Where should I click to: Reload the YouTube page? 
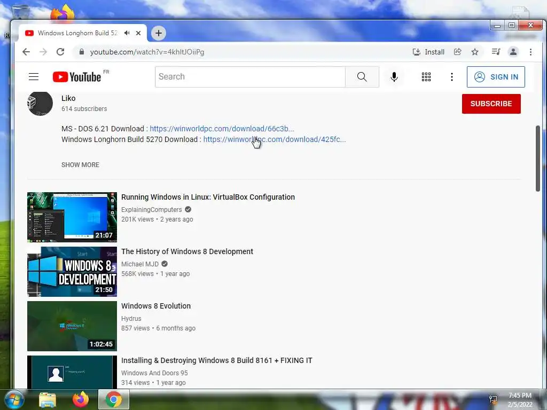click(x=60, y=52)
